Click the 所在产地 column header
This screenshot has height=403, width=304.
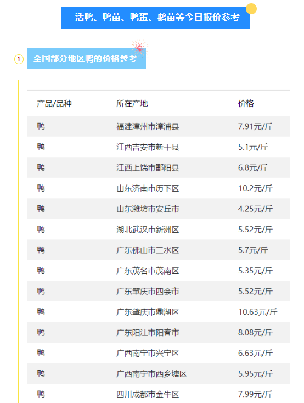point(132,104)
